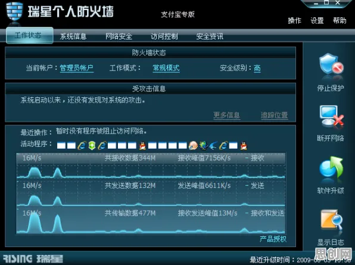Open the 帮助 menu
Viewport: 355px width, 265px height.
[x=340, y=21]
